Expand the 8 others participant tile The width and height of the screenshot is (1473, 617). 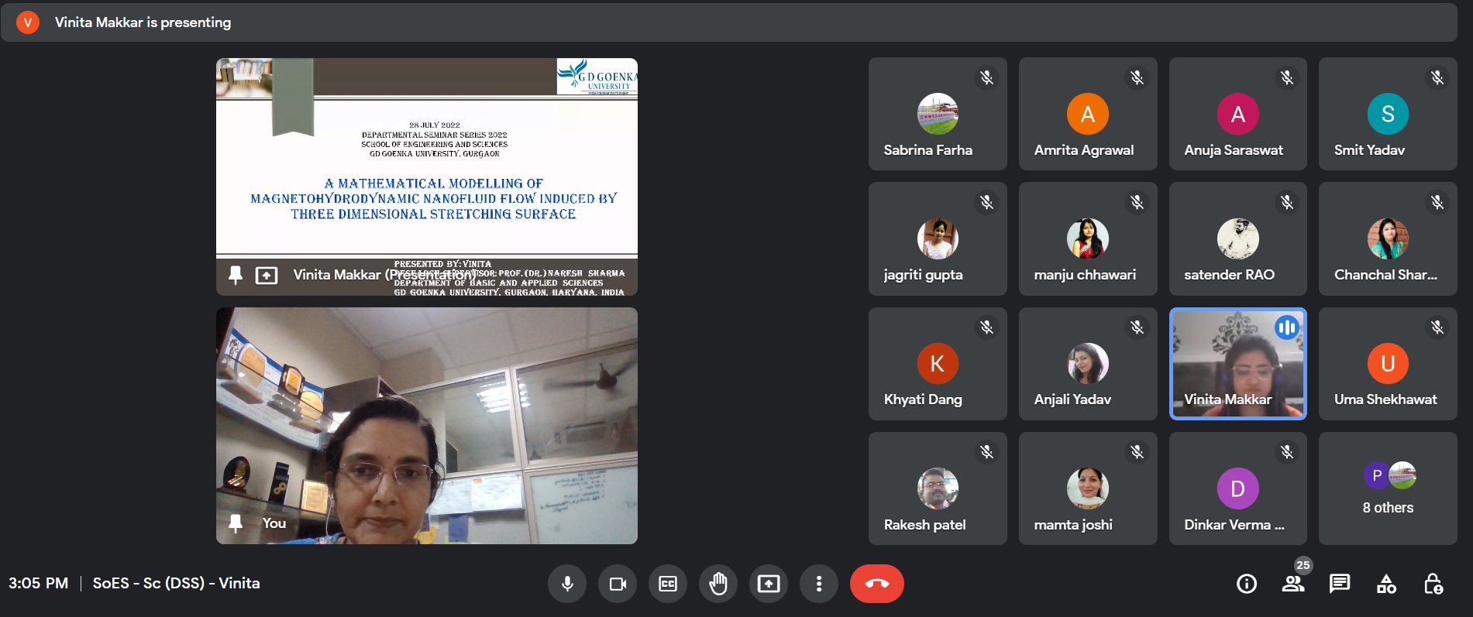point(1388,488)
